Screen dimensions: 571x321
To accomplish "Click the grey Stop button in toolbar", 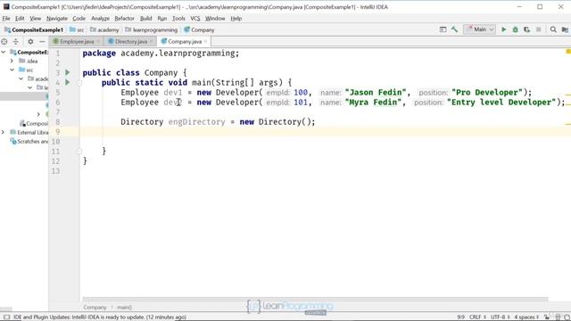I will (539, 29).
